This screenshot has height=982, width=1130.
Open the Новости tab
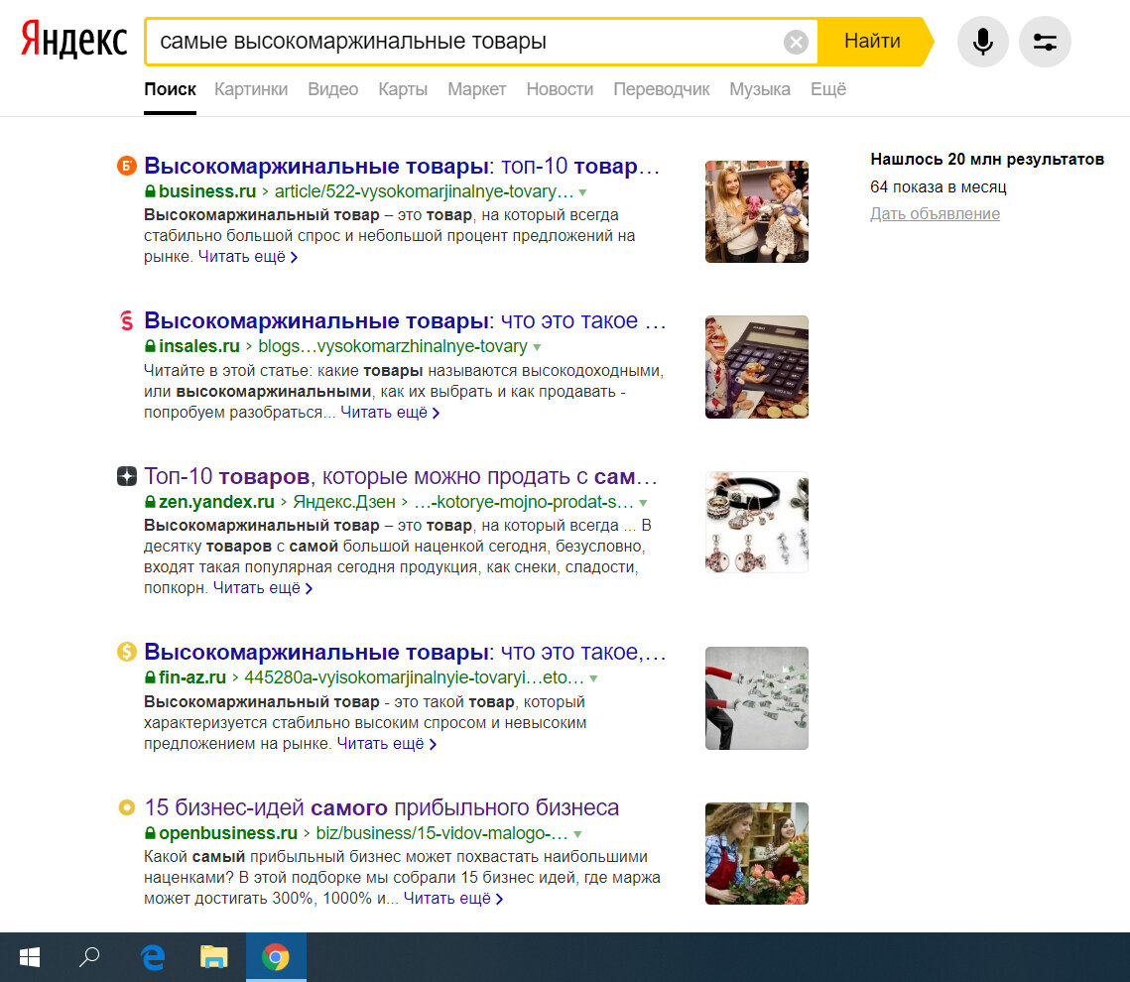click(560, 89)
